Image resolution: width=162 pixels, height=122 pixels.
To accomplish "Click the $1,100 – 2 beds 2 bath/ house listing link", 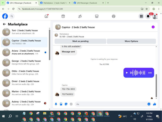I will point(72,37).
